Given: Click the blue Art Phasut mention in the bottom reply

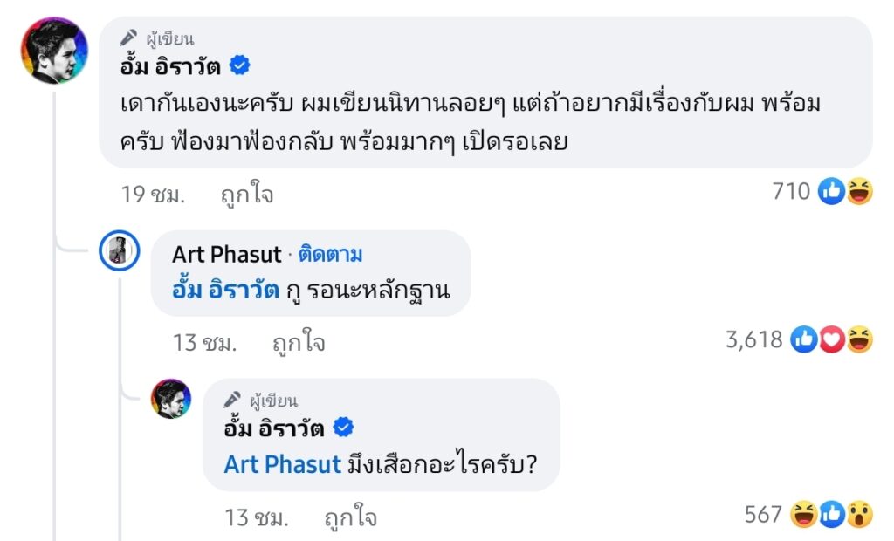Looking at the screenshot, I should 282,464.
